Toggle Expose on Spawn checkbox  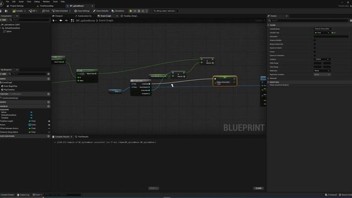(315, 48)
